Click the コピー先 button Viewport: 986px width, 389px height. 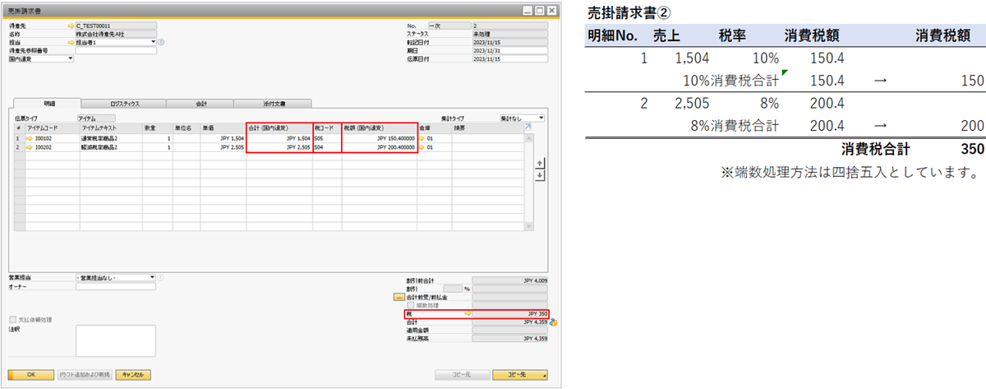520,375
